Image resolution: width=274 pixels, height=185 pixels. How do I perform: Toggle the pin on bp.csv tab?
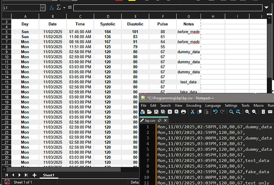pos(159,120)
